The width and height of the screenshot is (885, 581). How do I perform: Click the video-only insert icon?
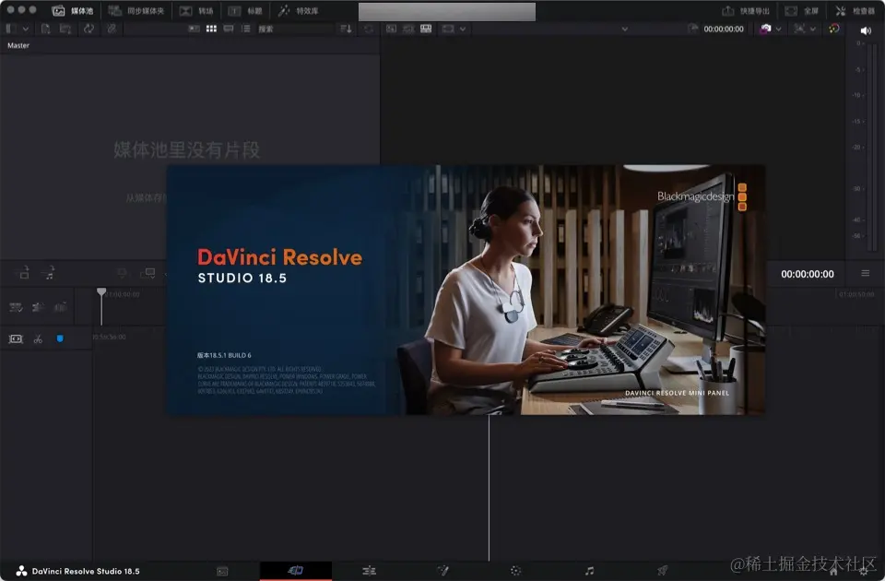tap(24, 273)
